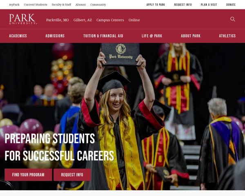Open the Life @ Park menu

(152, 36)
